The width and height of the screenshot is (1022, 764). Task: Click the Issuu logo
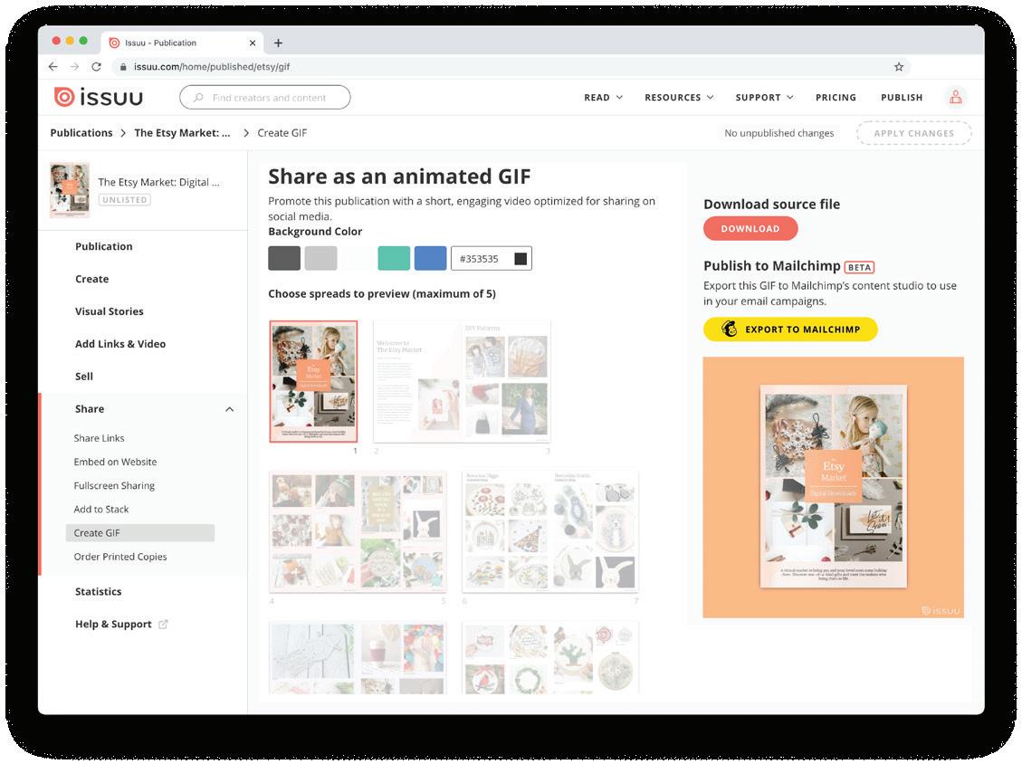click(99, 97)
